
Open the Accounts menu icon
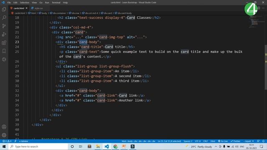click(4, 127)
